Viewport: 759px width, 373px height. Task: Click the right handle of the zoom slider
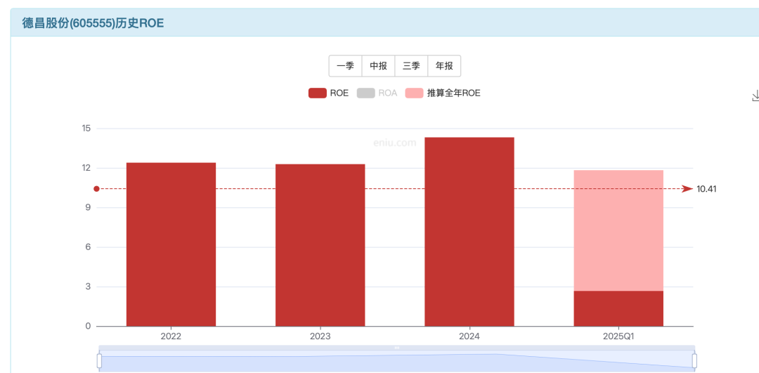[694, 361]
